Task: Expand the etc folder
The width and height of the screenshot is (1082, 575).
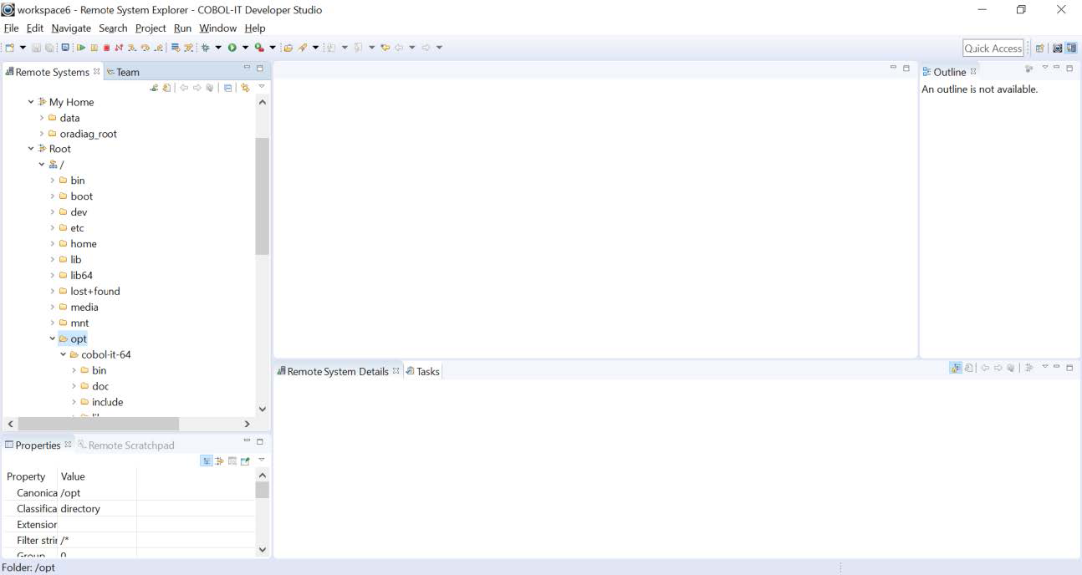Action: tap(53, 228)
